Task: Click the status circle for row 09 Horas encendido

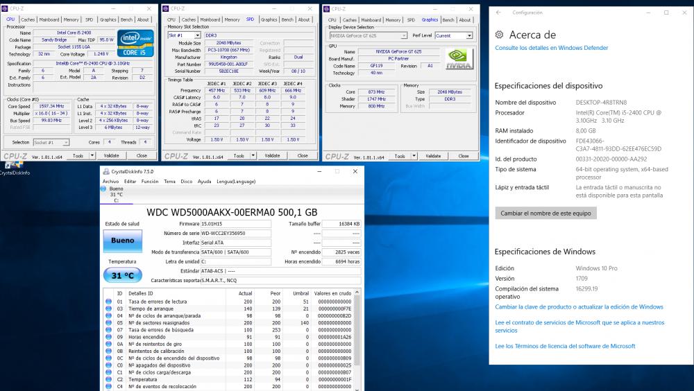Action: point(108,337)
